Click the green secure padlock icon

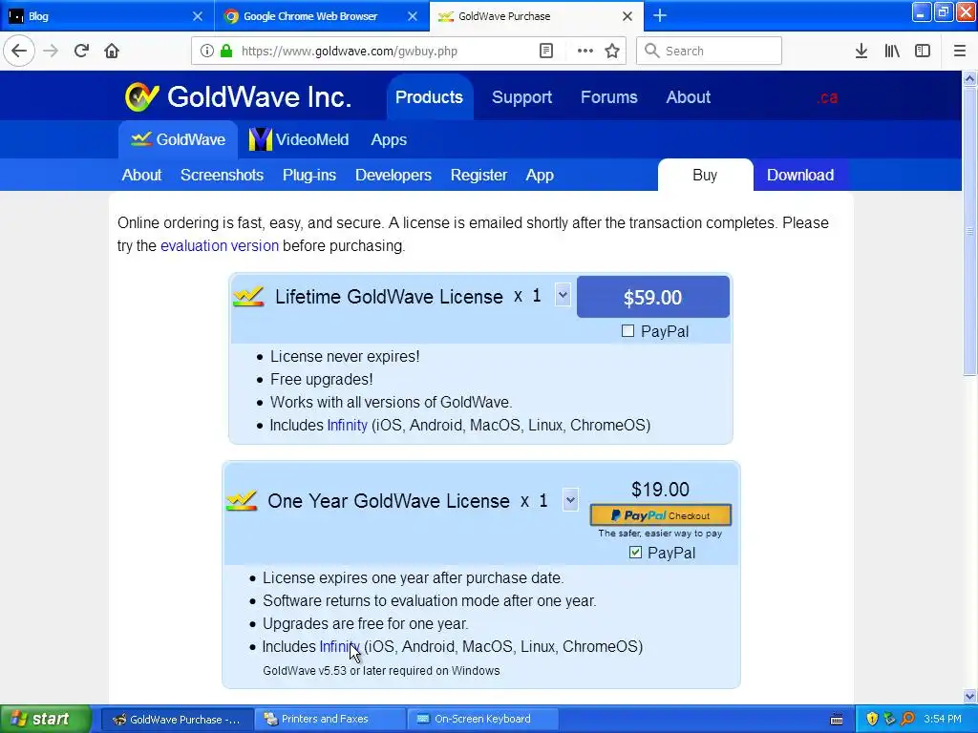226,51
